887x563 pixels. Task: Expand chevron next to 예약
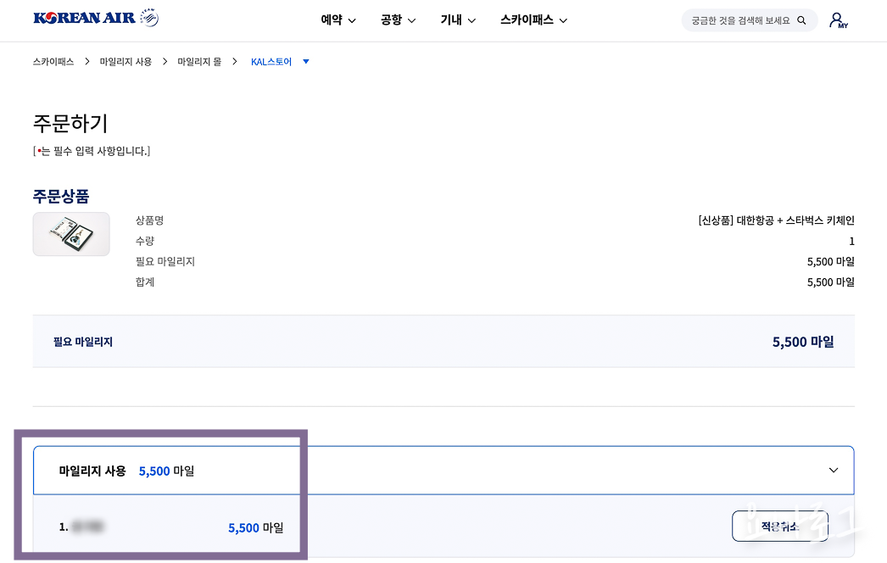[352, 21]
